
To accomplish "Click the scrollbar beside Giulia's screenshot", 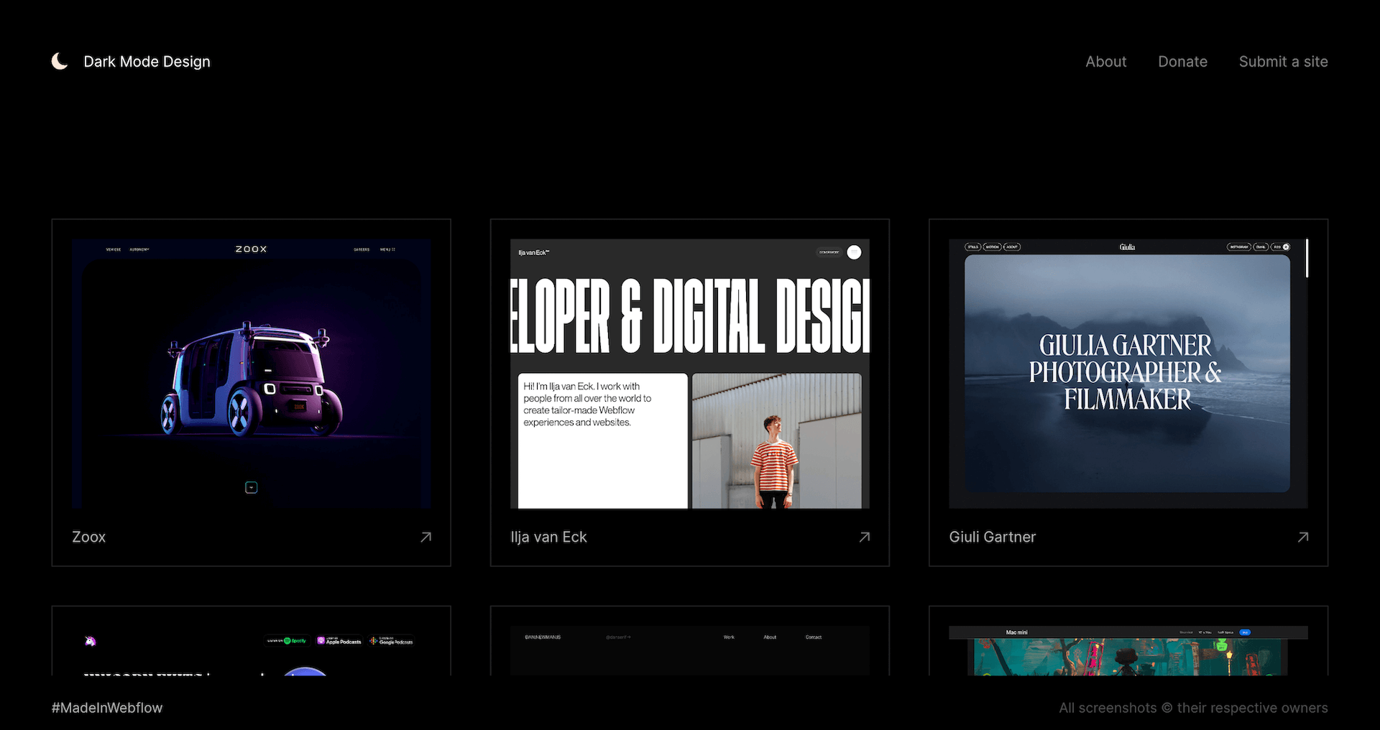I will click(1307, 257).
